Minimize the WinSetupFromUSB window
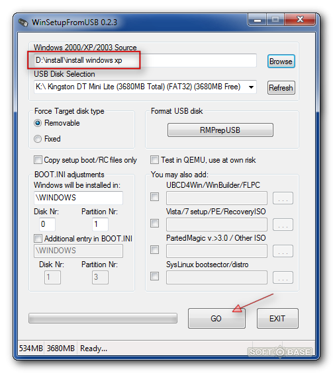This screenshot has width=333, height=373. coord(258,20)
